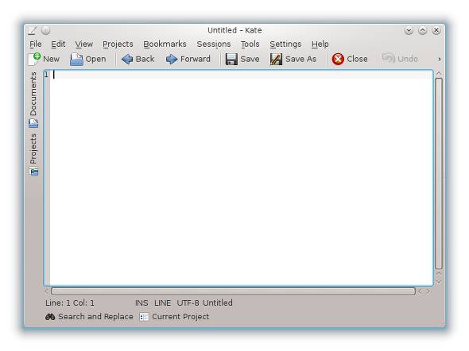The height and width of the screenshot is (351, 469).
Task: Open the Edit menu
Action: click(58, 44)
